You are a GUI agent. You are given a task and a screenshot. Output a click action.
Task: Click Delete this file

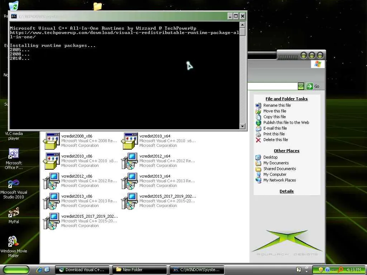coord(276,140)
